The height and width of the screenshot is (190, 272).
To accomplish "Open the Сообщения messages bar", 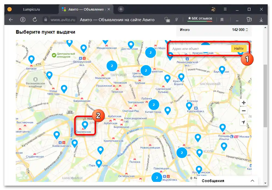I will click(228, 181).
